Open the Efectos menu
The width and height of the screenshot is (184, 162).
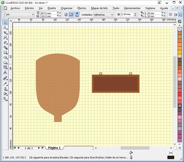pos(82,8)
